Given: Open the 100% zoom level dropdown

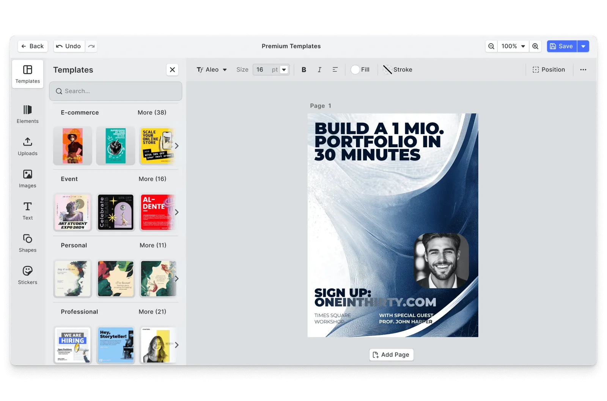Looking at the screenshot, I should point(513,46).
